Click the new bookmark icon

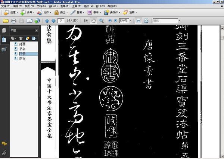[28, 38]
